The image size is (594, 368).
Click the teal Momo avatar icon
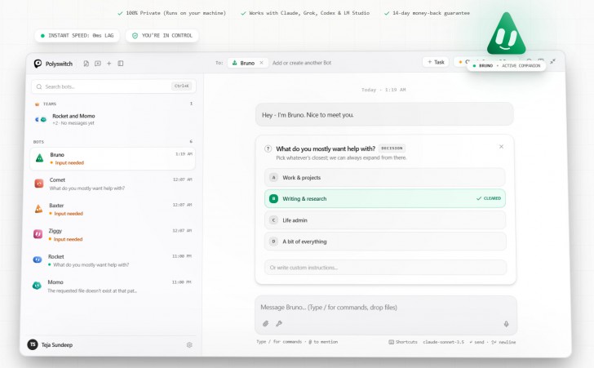pos(37,286)
